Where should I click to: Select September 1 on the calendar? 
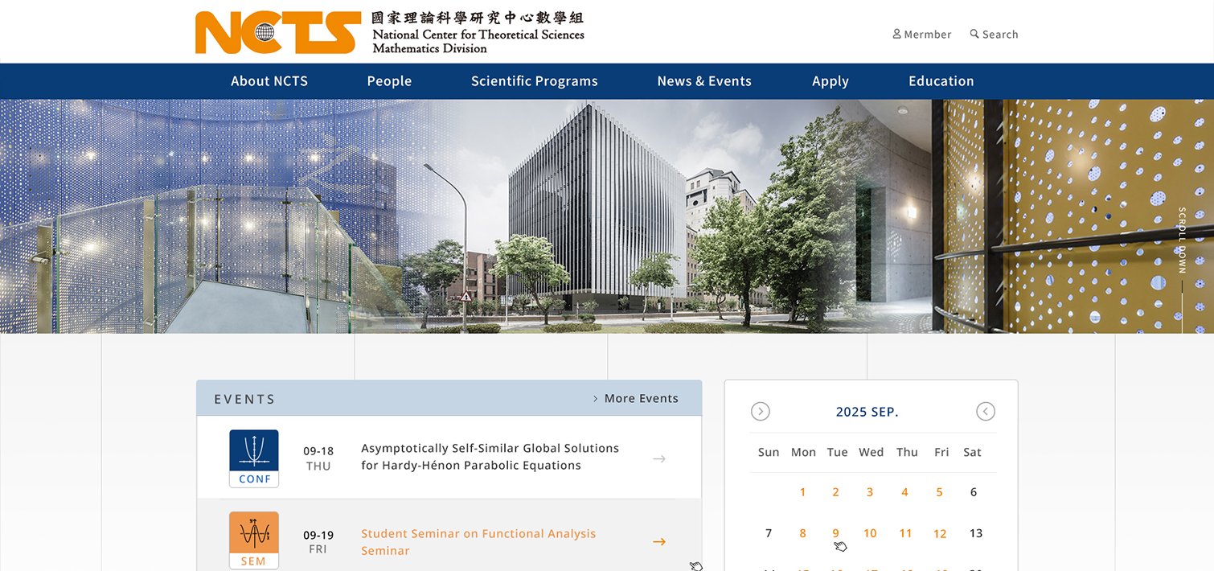pos(802,492)
